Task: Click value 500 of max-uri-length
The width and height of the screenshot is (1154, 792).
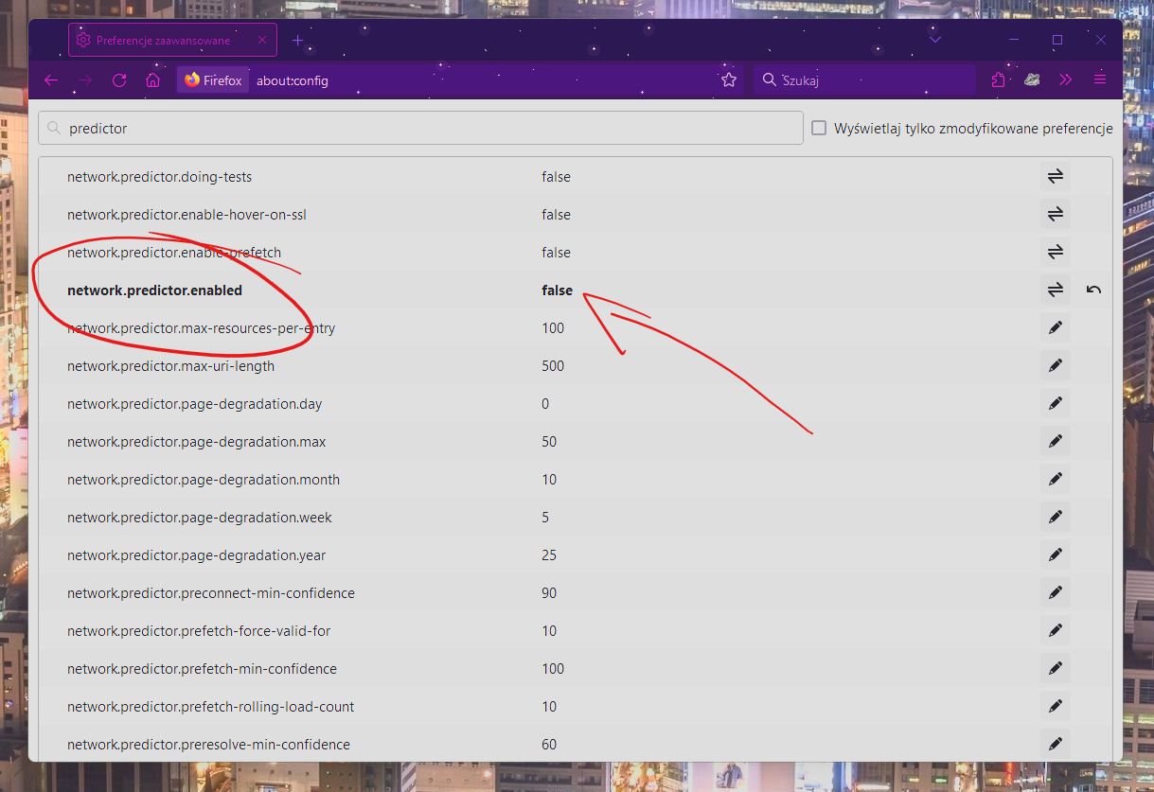Action: [x=553, y=366]
